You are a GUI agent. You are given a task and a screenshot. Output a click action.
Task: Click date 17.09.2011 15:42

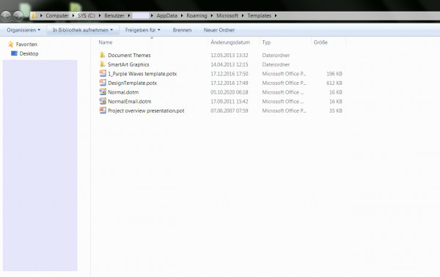tap(230, 102)
